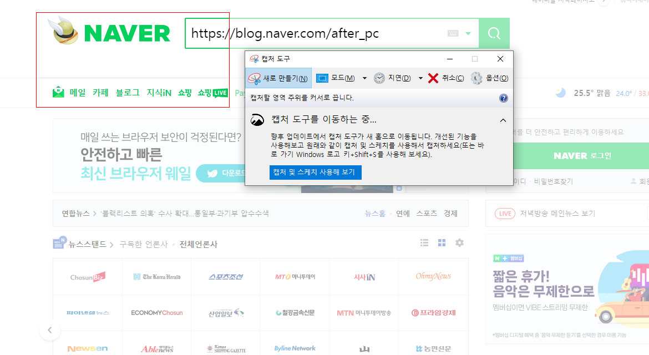649x355 pixels.
Task: Click the blue help question mark icon
Action: (x=503, y=98)
